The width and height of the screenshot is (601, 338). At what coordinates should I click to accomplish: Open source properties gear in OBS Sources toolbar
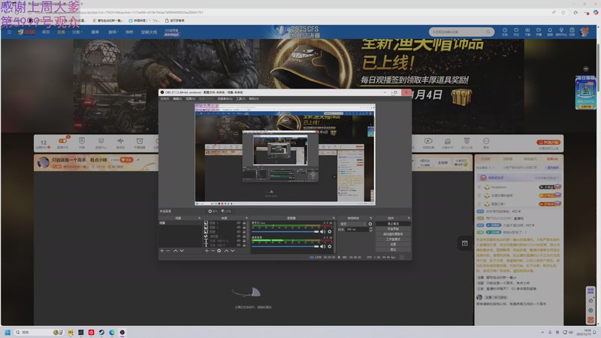point(219,251)
